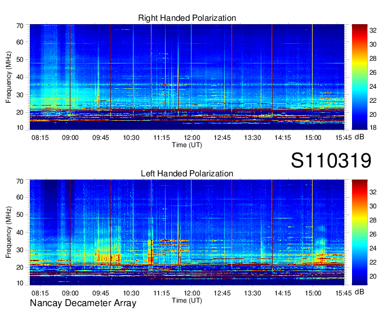Click inside the Right Handed Polarization spectrogram
383x310 pixels.
click(187, 77)
